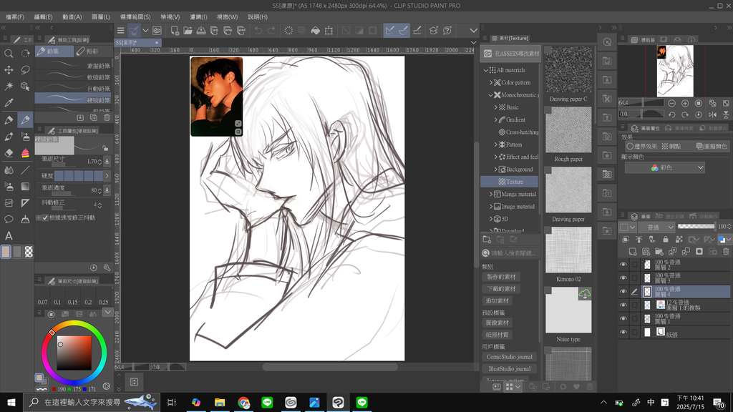Click the 製作的素材 tag button

501,277
